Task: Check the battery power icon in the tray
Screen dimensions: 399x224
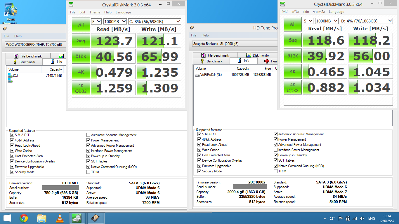Action: pyautogui.click(x=348, y=218)
